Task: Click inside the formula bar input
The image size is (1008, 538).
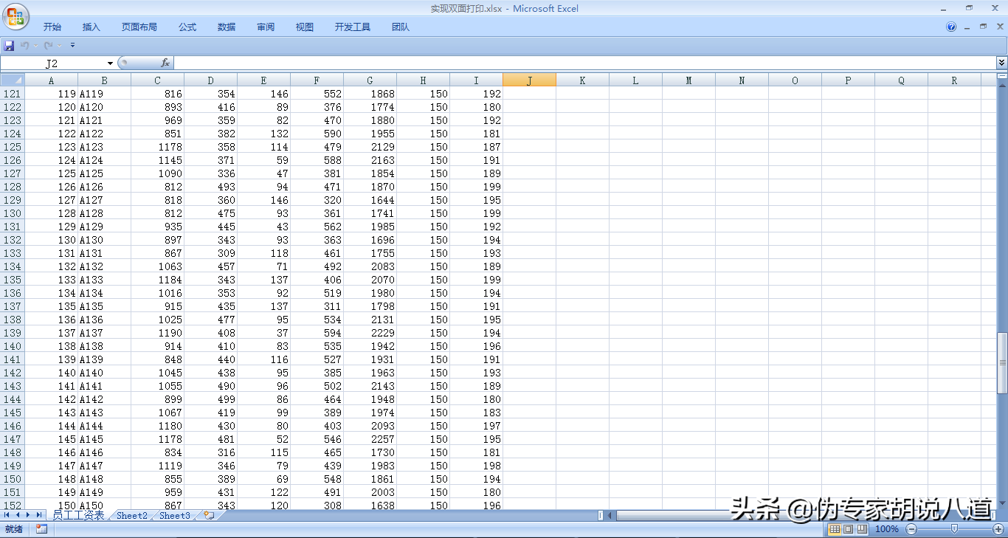Action: [584, 63]
